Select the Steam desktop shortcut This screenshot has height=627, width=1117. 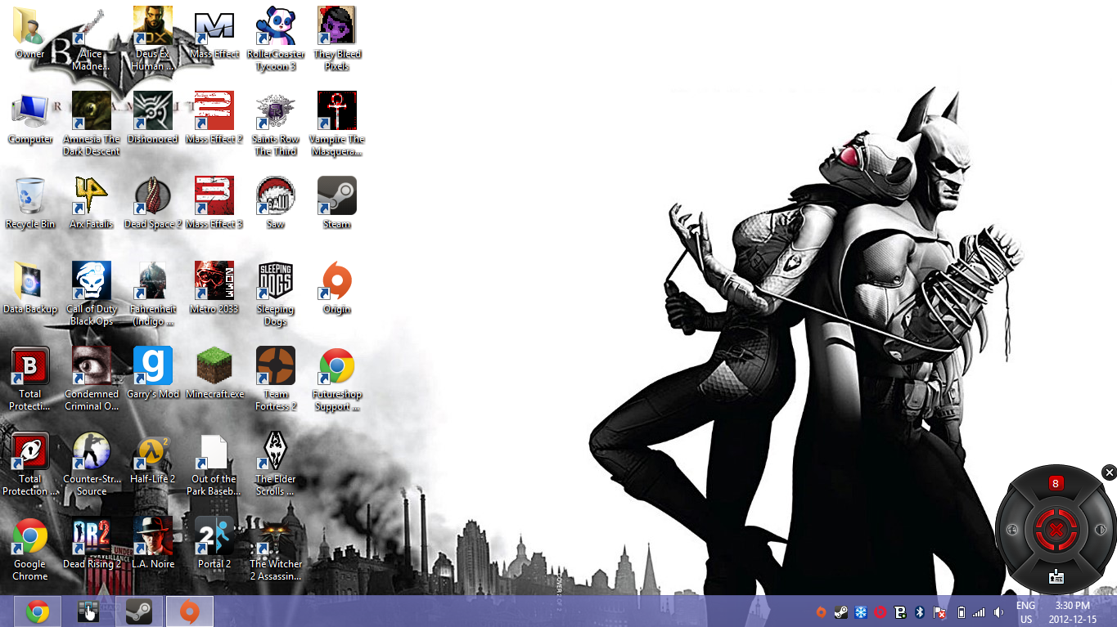click(337, 204)
